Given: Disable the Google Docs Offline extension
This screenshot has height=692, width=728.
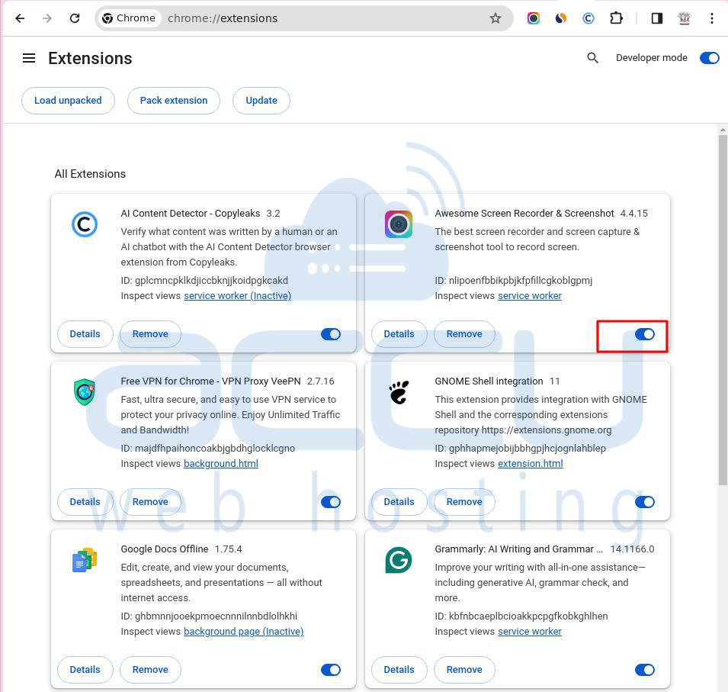Looking at the screenshot, I should coord(331,670).
